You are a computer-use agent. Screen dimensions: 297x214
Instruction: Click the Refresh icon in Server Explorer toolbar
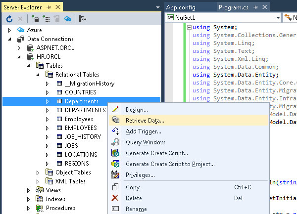click(x=9, y=19)
